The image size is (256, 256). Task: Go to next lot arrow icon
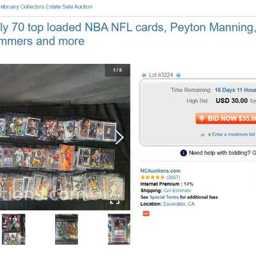point(179,75)
